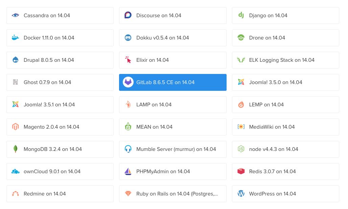This screenshot has width=348, height=209.
Task: Click the ELK antlers icon
Action: point(241,60)
